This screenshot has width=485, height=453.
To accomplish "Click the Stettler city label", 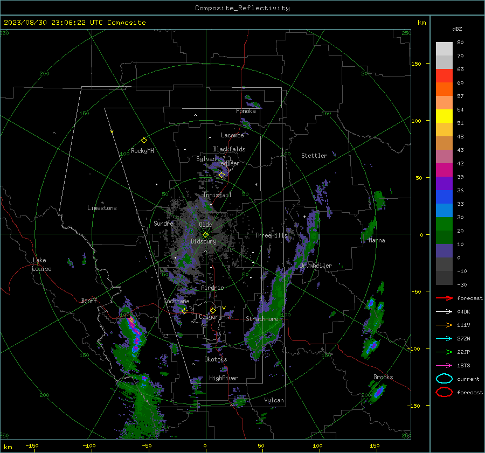I will coord(314,156).
